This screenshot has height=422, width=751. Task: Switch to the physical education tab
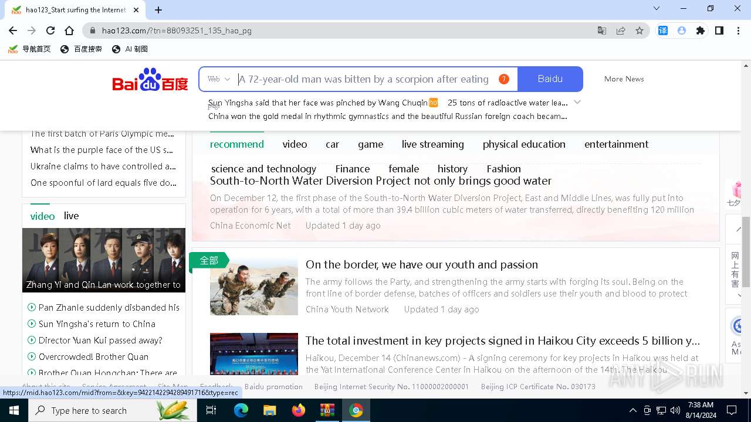click(x=524, y=144)
